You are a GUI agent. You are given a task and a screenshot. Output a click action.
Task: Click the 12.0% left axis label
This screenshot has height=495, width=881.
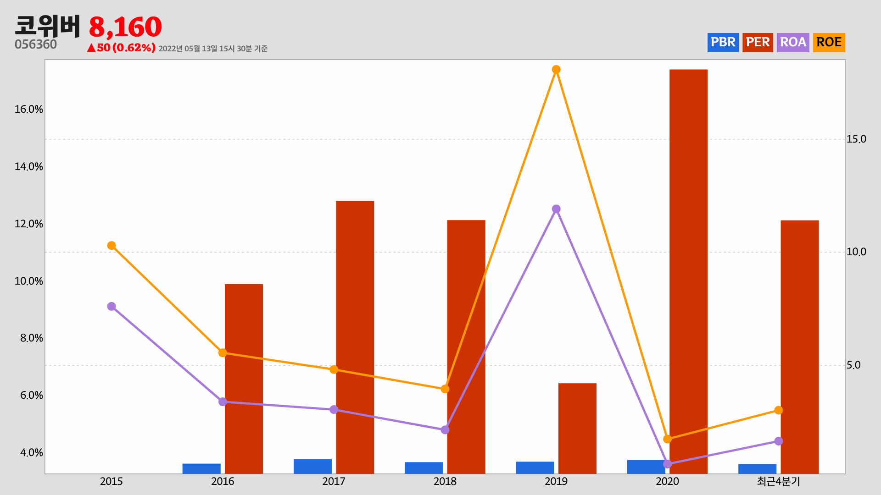coord(29,224)
